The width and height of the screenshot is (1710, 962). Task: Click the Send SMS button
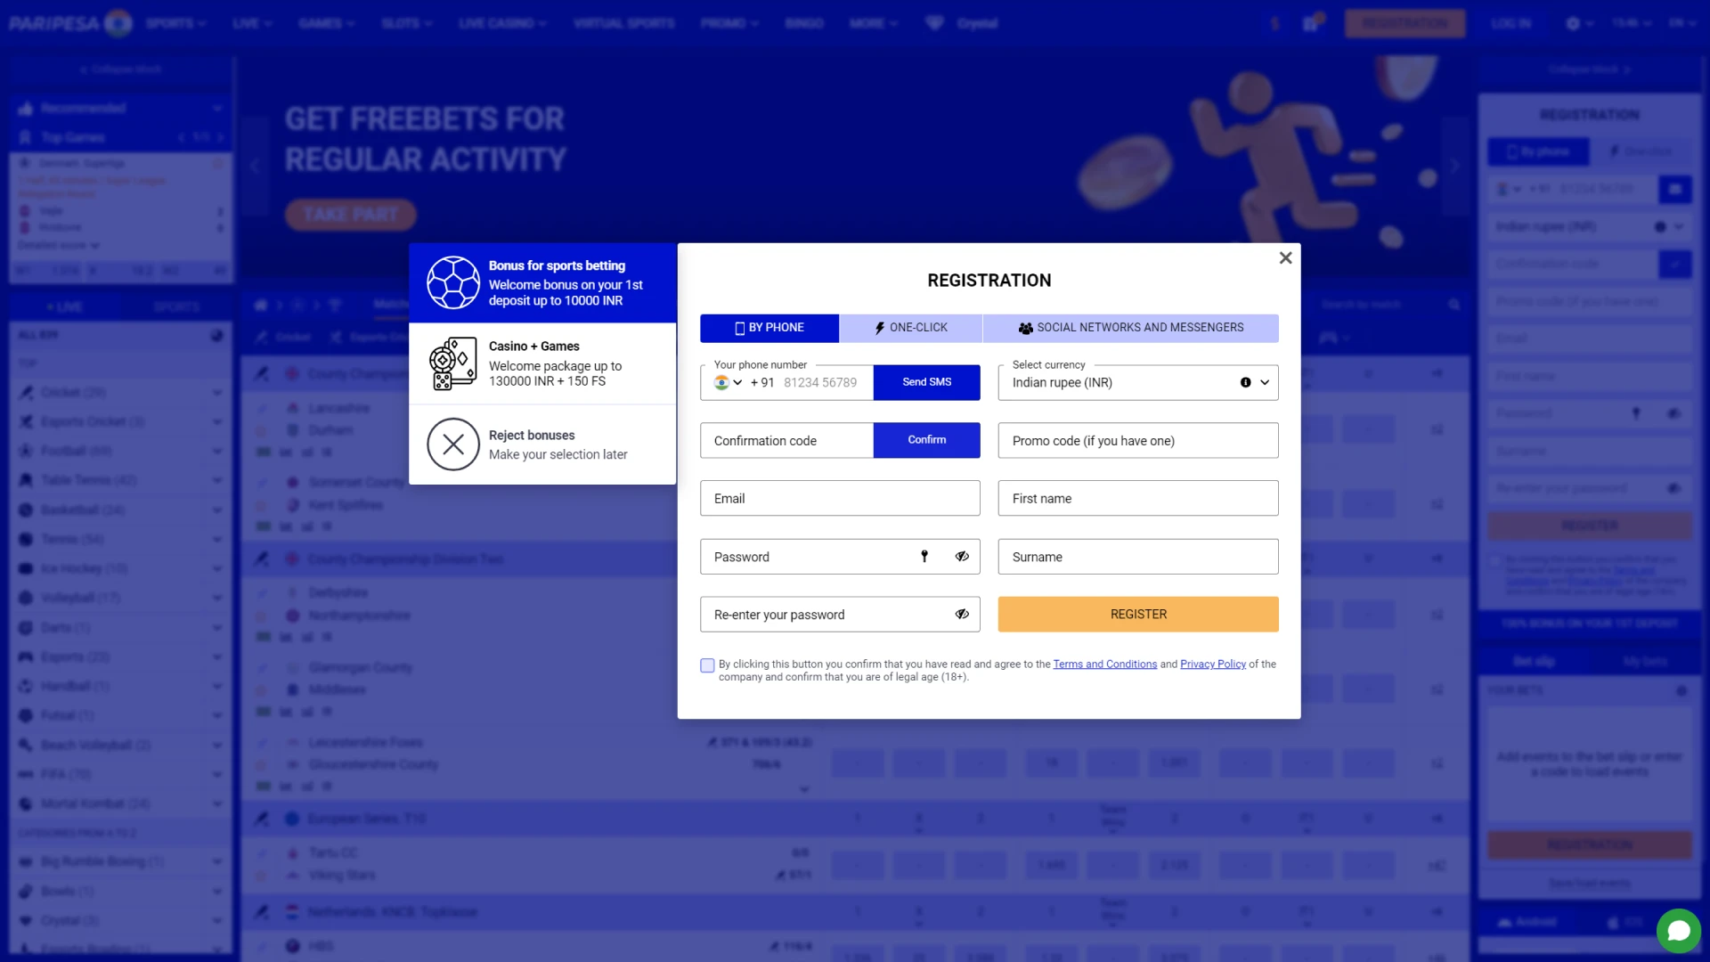926,382
